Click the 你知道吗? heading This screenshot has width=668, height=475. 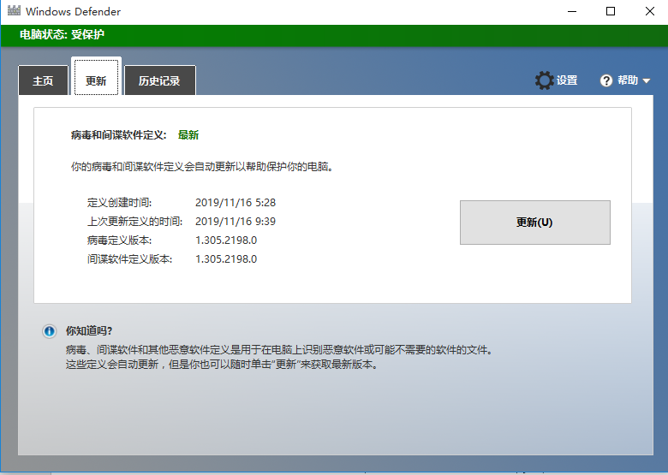[88, 330]
